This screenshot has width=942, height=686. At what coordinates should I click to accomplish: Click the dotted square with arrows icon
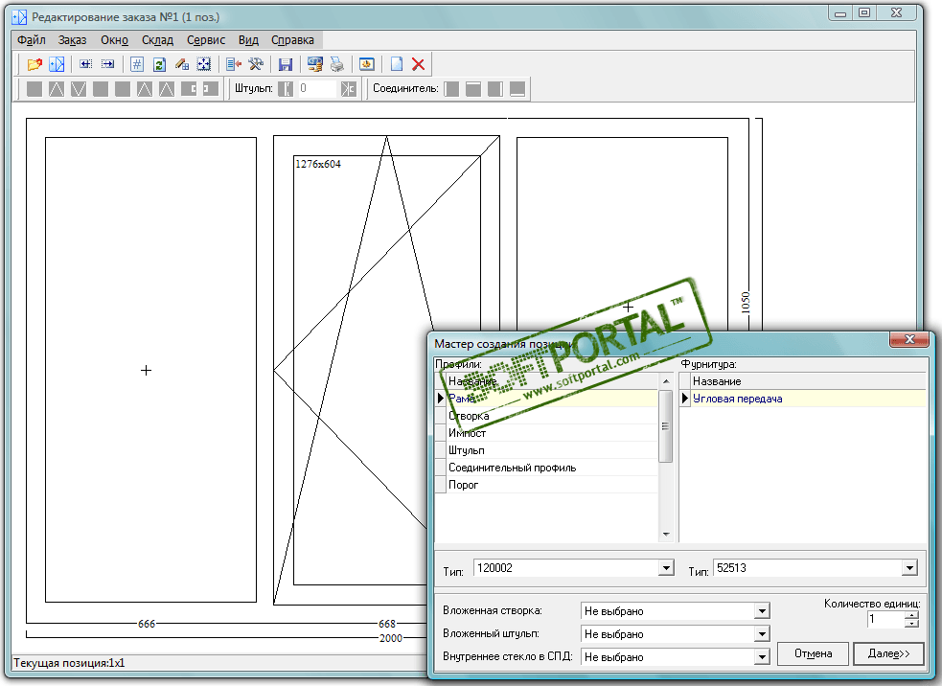coord(204,64)
